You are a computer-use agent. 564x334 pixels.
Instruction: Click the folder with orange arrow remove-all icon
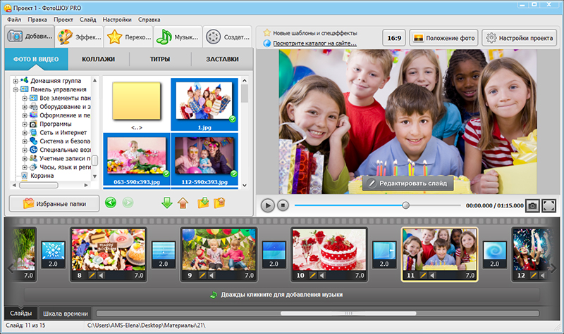219,203
